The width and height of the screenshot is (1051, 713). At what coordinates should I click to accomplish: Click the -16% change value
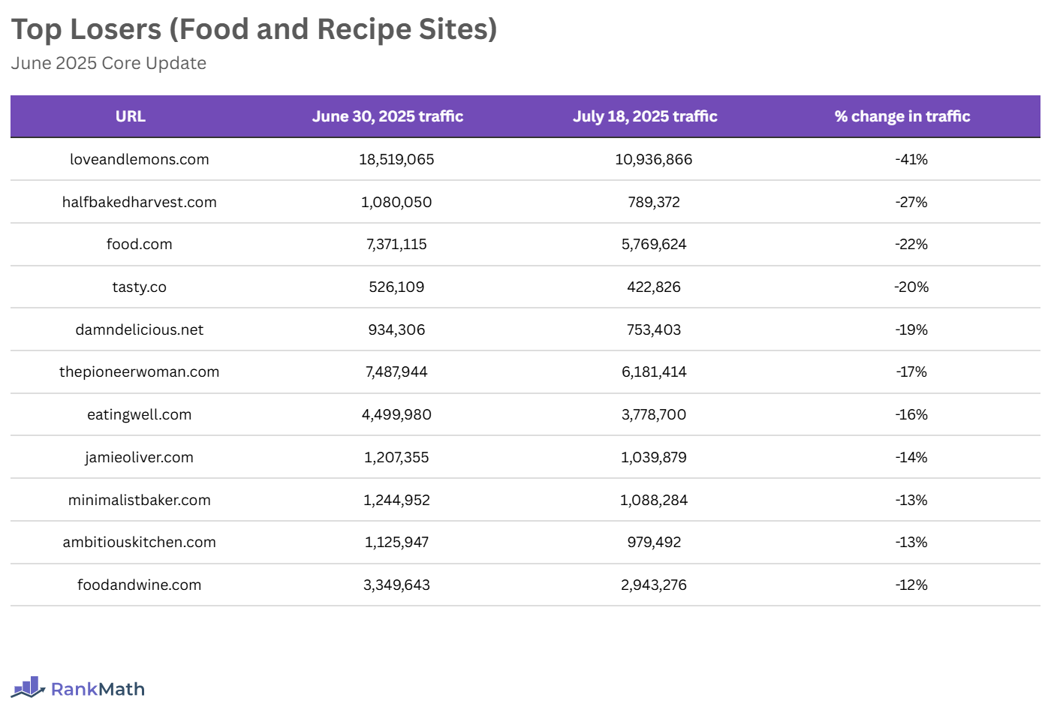tap(911, 414)
